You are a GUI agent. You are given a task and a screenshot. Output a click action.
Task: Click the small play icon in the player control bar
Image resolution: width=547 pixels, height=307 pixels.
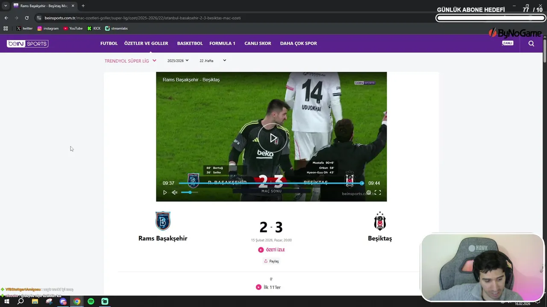click(x=165, y=193)
